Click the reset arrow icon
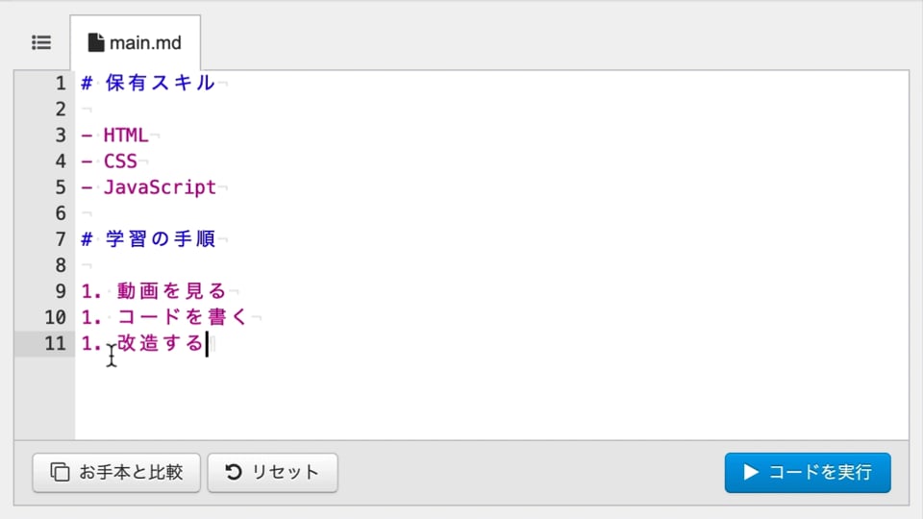The height and width of the screenshot is (519, 923). click(x=234, y=472)
